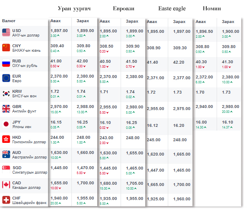Click the European Union flag icon
The image size is (247, 211).
tap(6, 78)
